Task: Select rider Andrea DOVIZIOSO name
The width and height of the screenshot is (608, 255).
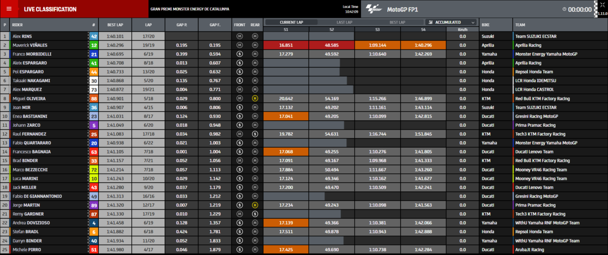Action: click(x=31, y=223)
